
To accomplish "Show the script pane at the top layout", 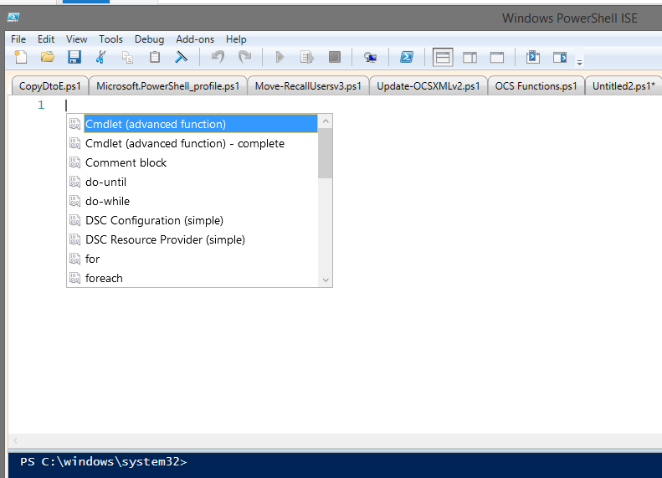I will (443, 57).
